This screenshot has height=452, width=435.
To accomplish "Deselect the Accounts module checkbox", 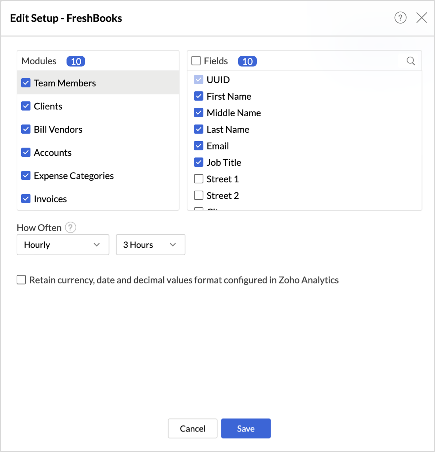I will tap(26, 152).
